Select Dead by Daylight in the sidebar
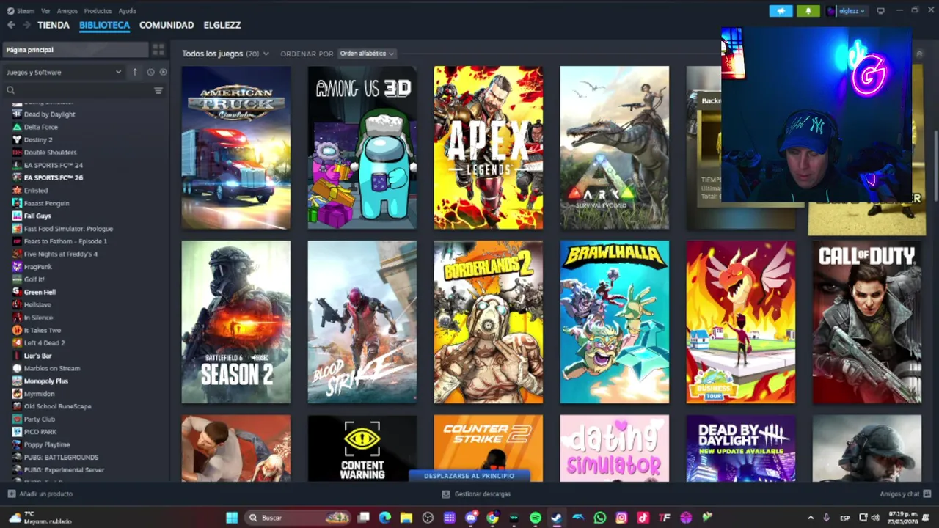Image resolution: width=939 pixels, height=528 pixels. (49, 114)
